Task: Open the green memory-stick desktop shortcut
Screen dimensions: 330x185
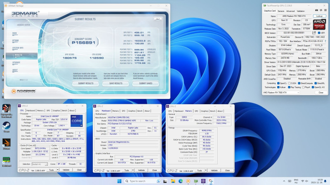Action: click(7, 161)
